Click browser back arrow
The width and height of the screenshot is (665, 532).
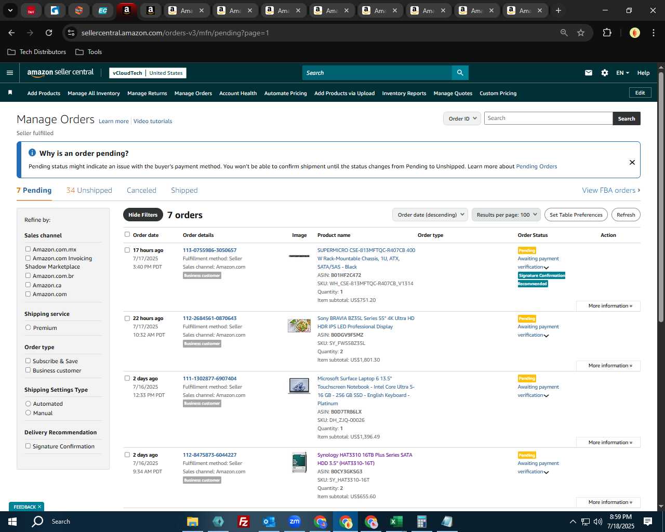pos(11,33)
